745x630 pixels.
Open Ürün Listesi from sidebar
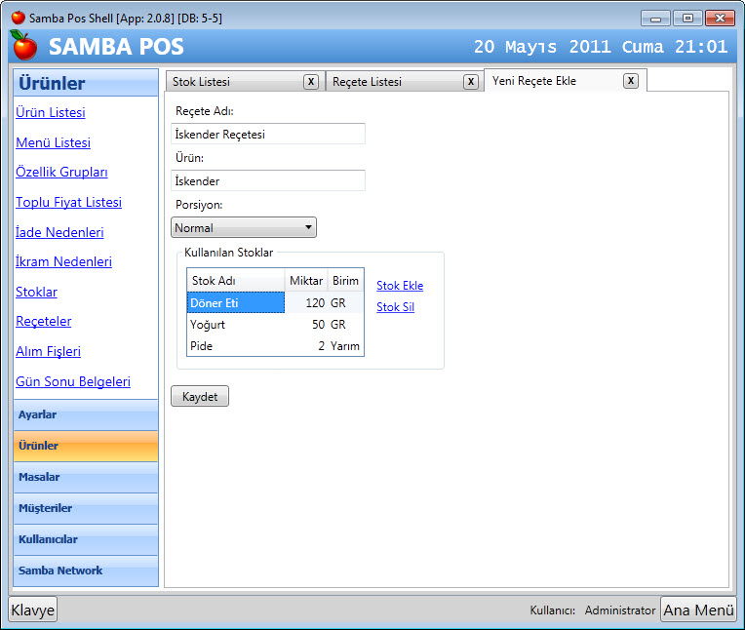pos(51,112)
